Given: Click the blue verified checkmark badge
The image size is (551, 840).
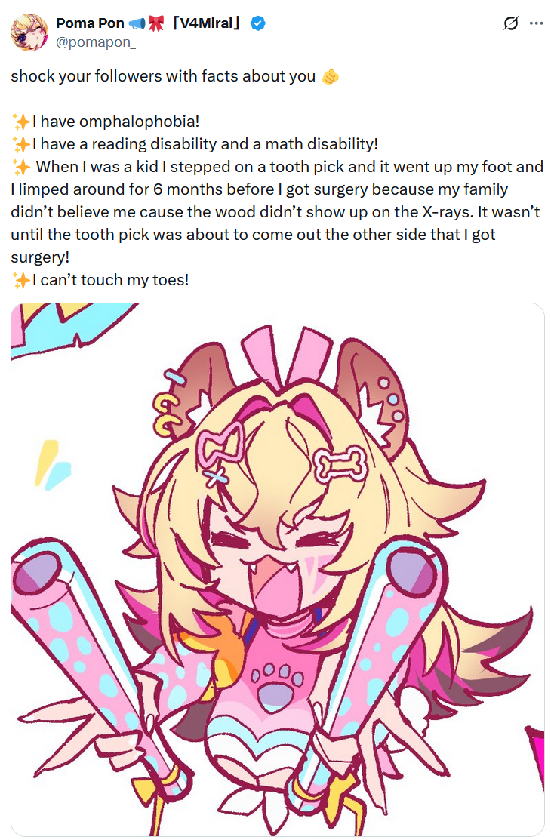Looking at the screenshot, I should 258,23.
